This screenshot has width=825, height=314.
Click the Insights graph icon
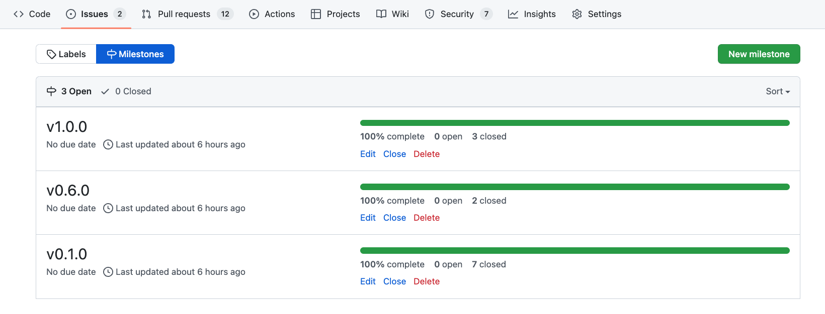tap(513, 14)
